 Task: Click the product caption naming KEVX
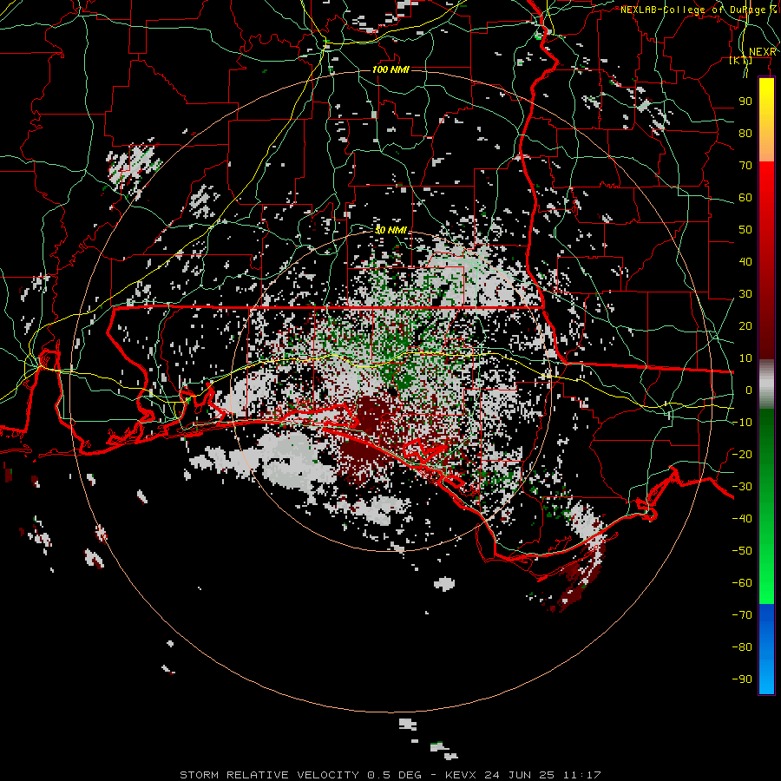click(x=390, y=775)
